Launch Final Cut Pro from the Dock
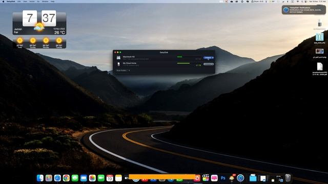 coord(206,178)
